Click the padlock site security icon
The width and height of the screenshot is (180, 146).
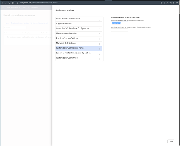[x=18, y=3]
